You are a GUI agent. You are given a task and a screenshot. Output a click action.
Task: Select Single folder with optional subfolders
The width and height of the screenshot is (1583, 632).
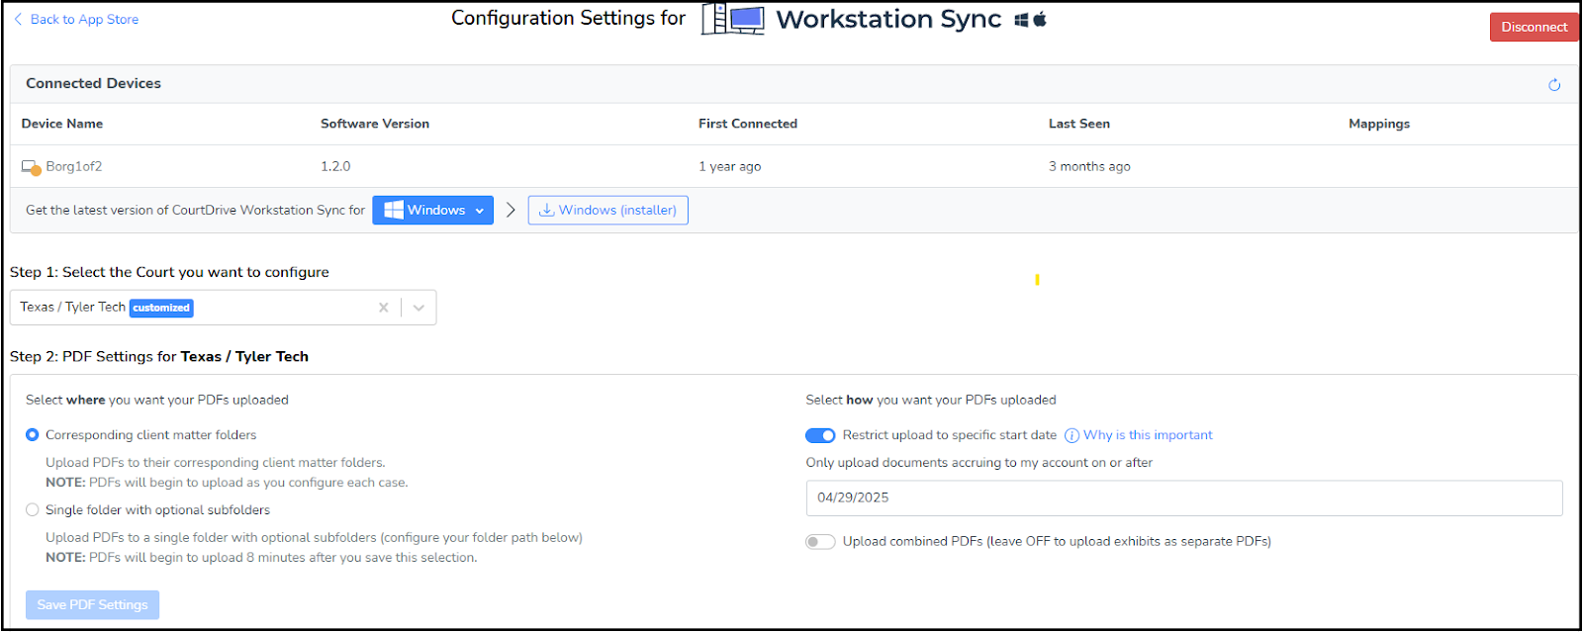(33, 510)
